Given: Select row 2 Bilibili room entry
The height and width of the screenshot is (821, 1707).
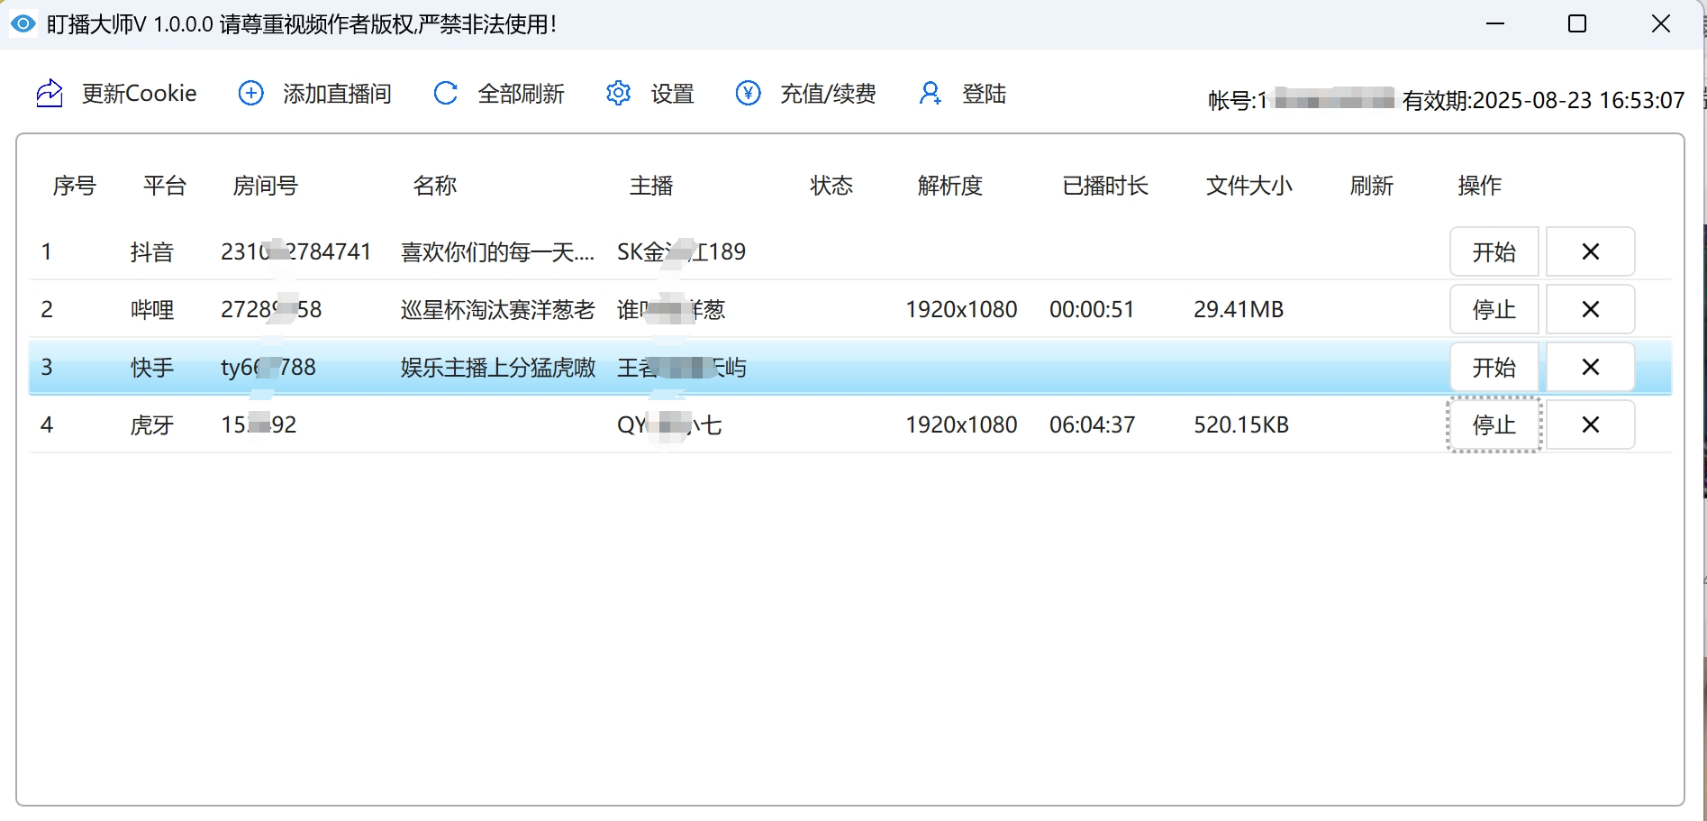Looking at the screenshot, I should coord(497,310).
